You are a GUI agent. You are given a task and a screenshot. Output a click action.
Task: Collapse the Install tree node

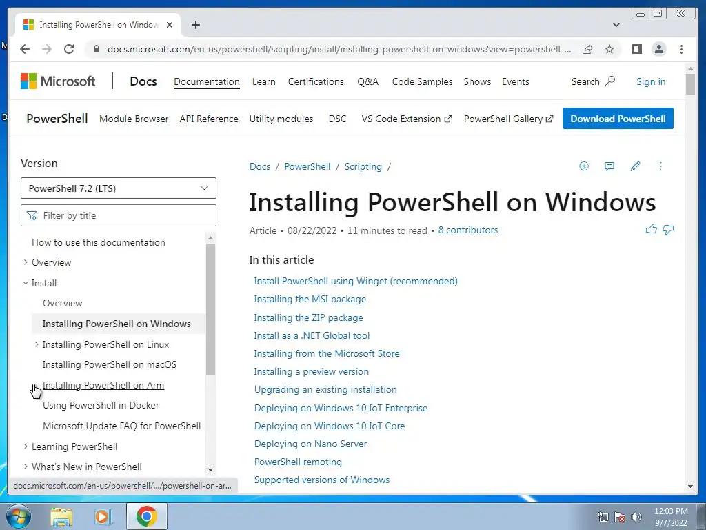[x=26, y=283]
